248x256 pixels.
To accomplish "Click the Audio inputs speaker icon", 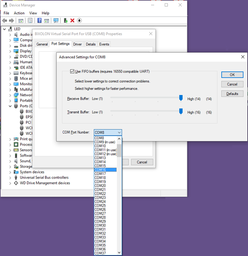I will coord(16,34).
